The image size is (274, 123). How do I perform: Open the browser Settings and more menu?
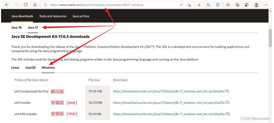[x=266, y=5]
